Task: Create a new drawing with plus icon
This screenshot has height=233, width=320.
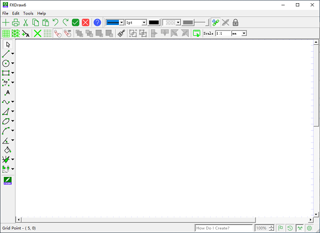Action: (x=6, y=22)
